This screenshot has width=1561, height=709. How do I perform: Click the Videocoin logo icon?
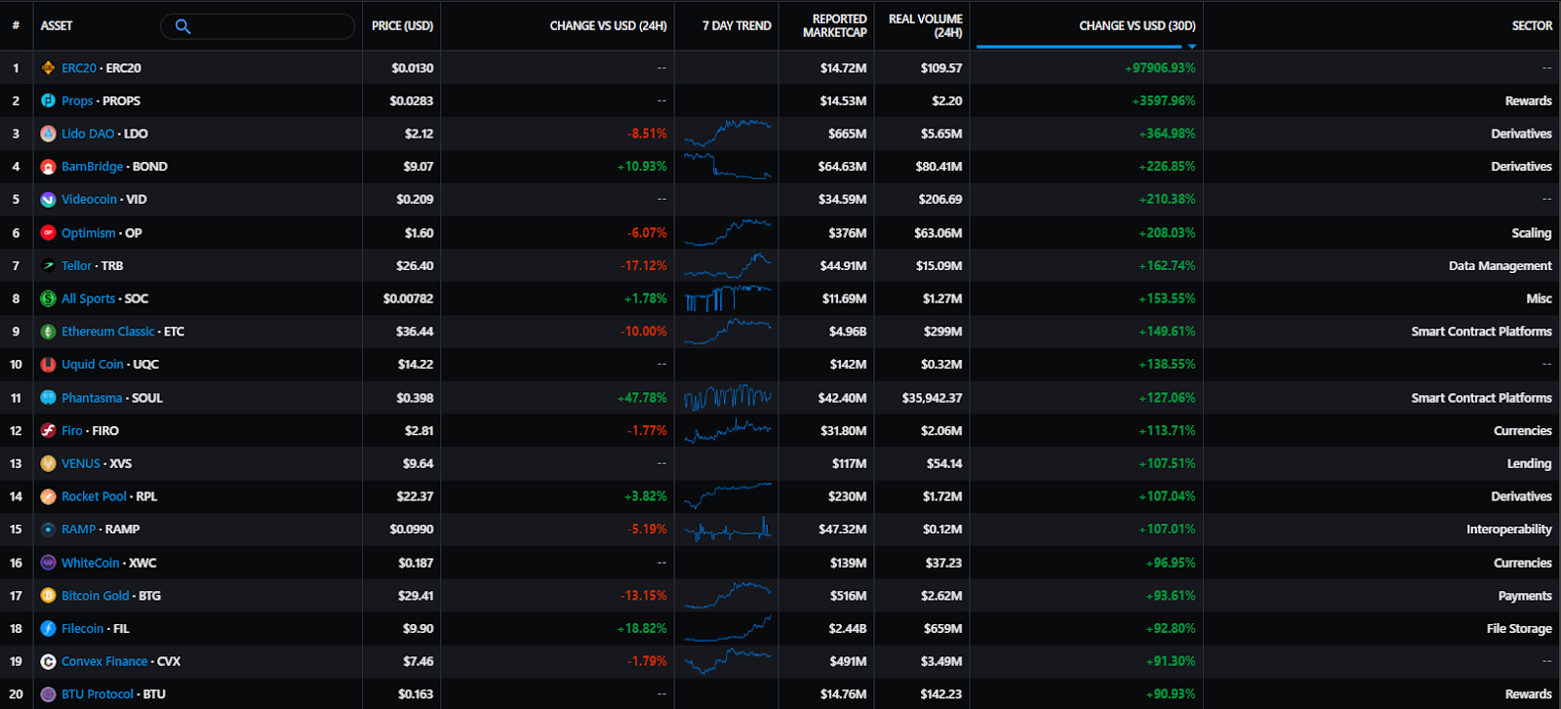pyautogui.click(x=48, y=199)
